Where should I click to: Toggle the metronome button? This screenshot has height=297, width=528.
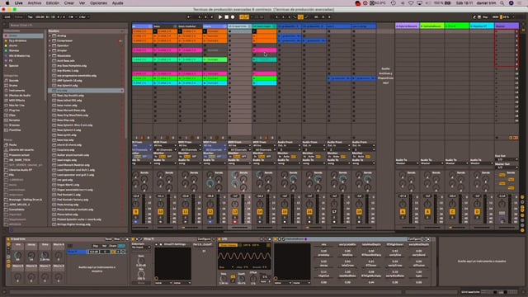tap(72, 16)
